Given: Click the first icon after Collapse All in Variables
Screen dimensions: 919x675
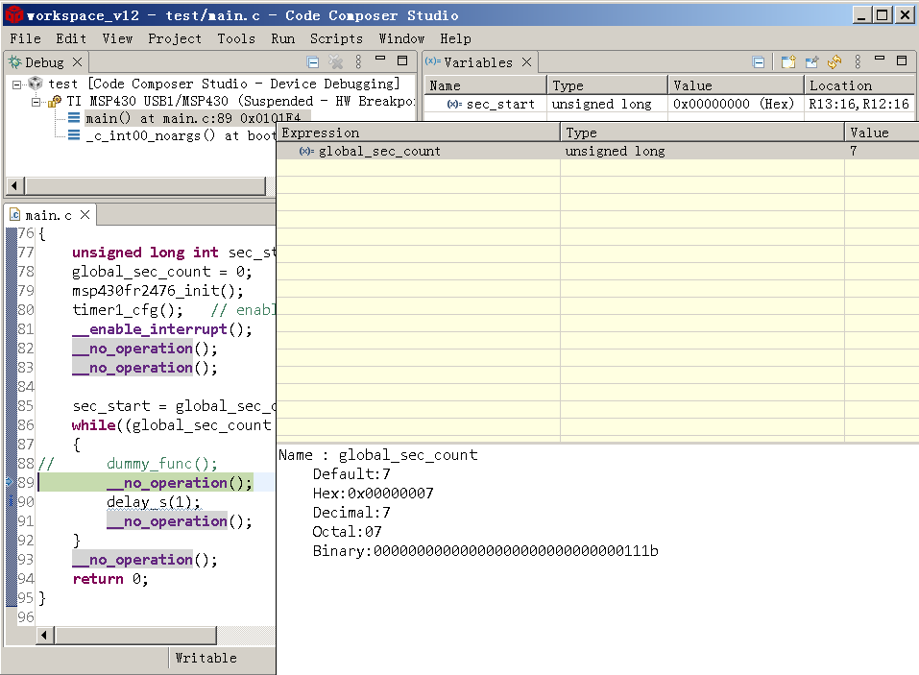Looking at the screenshot, I should pos(788,62).
